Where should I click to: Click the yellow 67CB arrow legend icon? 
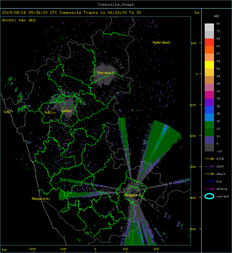pos(209,159)
